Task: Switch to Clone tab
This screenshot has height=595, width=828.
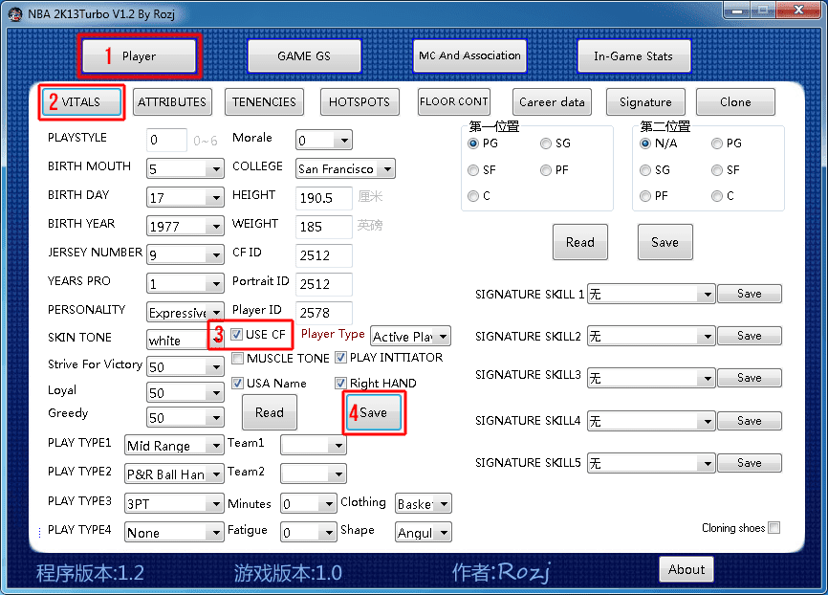Action: [735, 102]
